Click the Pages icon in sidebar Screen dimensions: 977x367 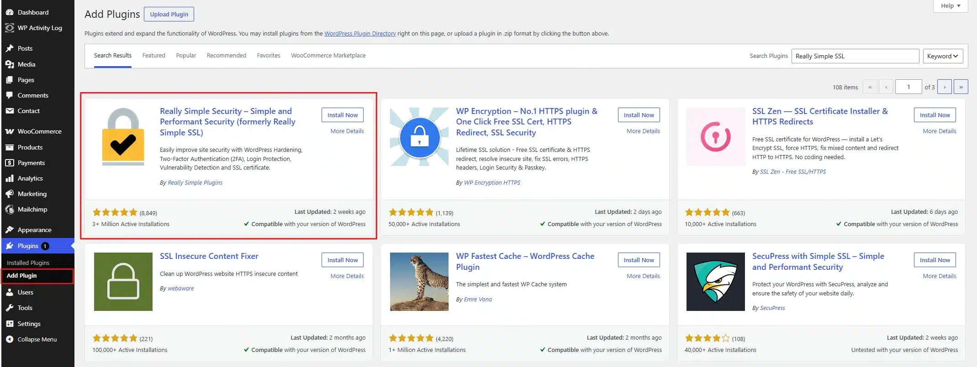pyautogui.click(x=10, y=80)
